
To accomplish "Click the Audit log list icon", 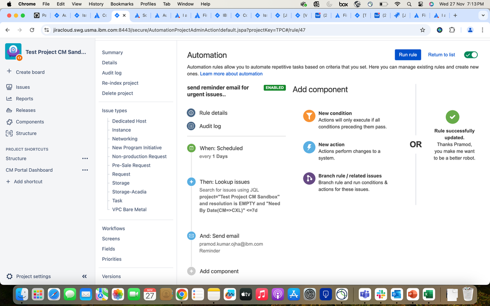I will click(x=191, y=126).
